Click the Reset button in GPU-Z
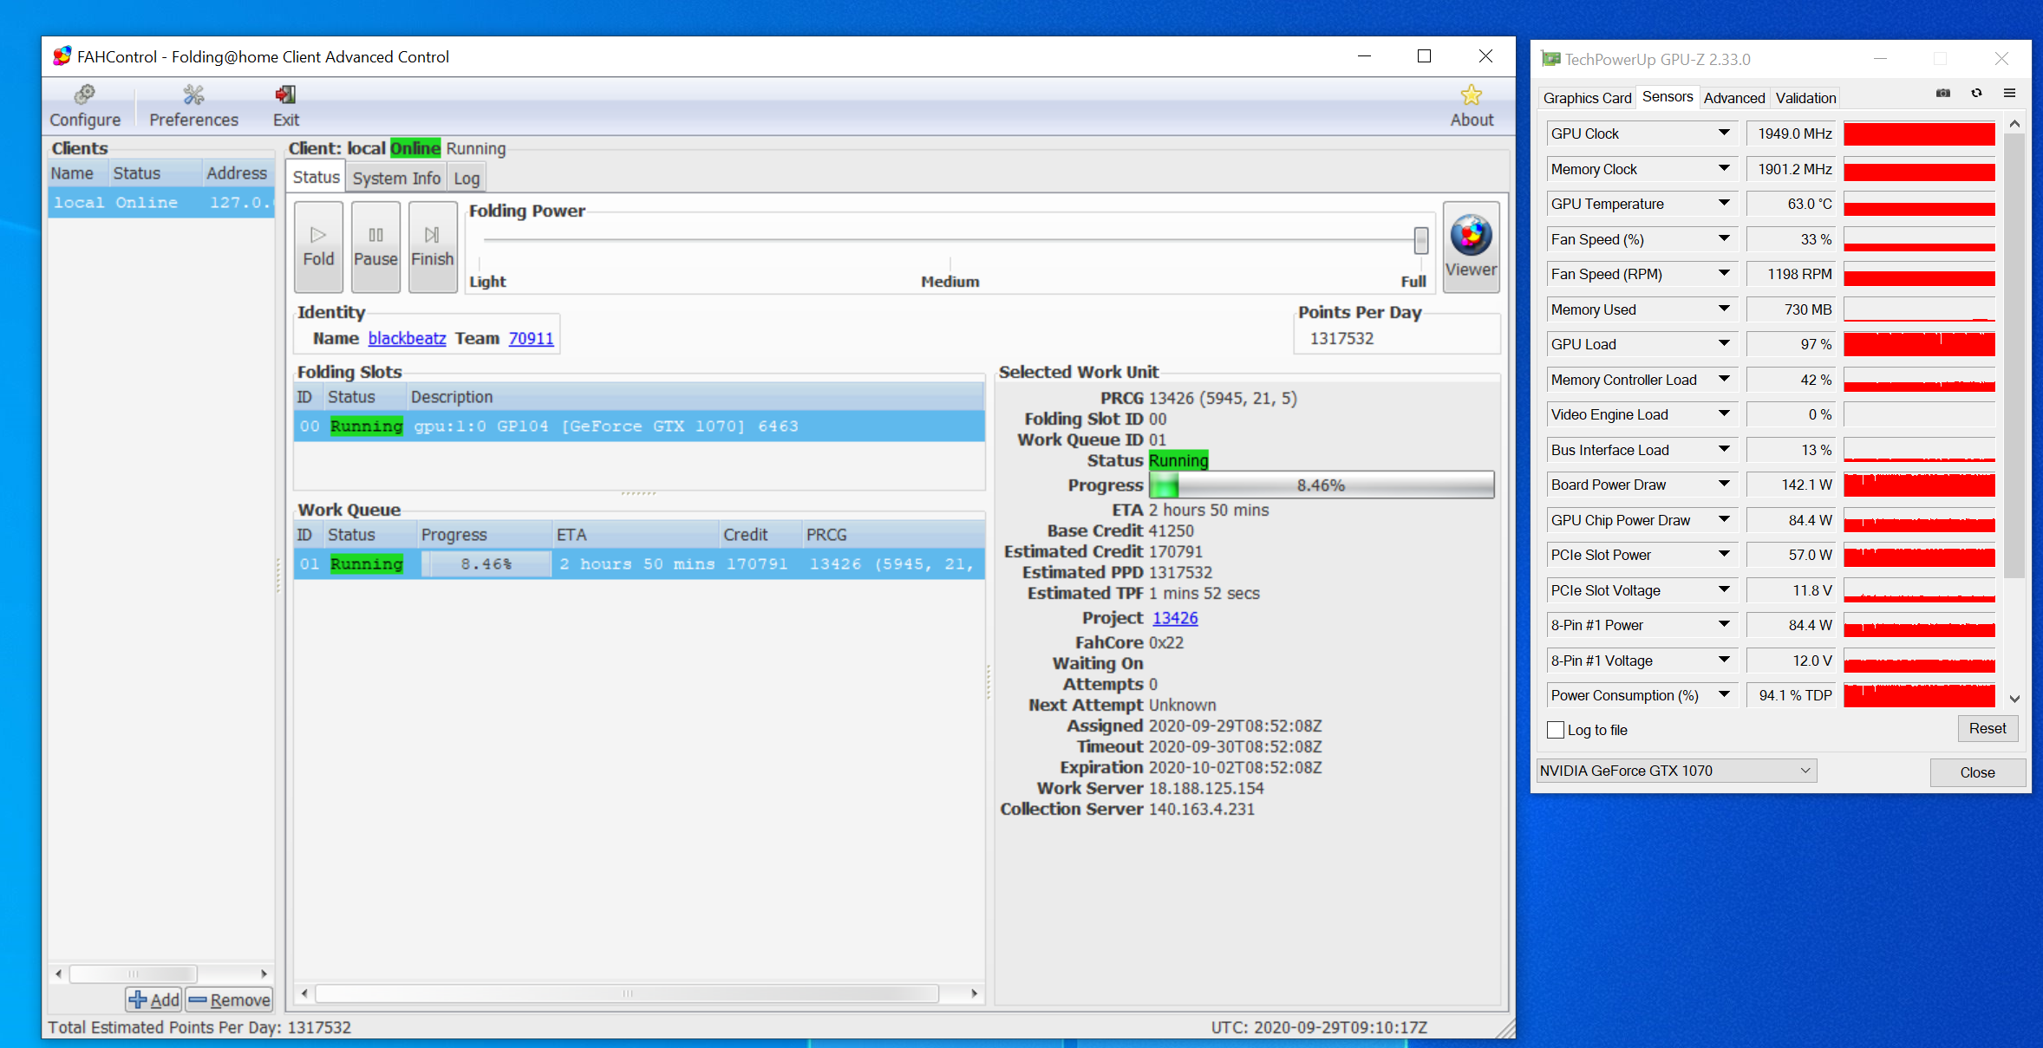The height and width of the screenshot is (1048, 2043). (x=1987, y=728)
